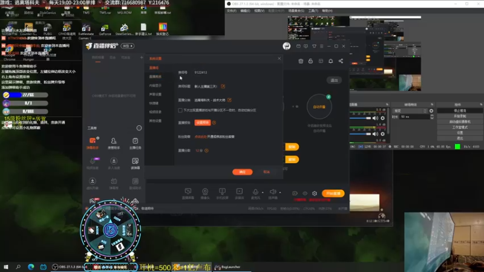Click the 开始直播 start streaming button
Image resolution: width=484 pixels, height=272 pixels.
[333, 193]
